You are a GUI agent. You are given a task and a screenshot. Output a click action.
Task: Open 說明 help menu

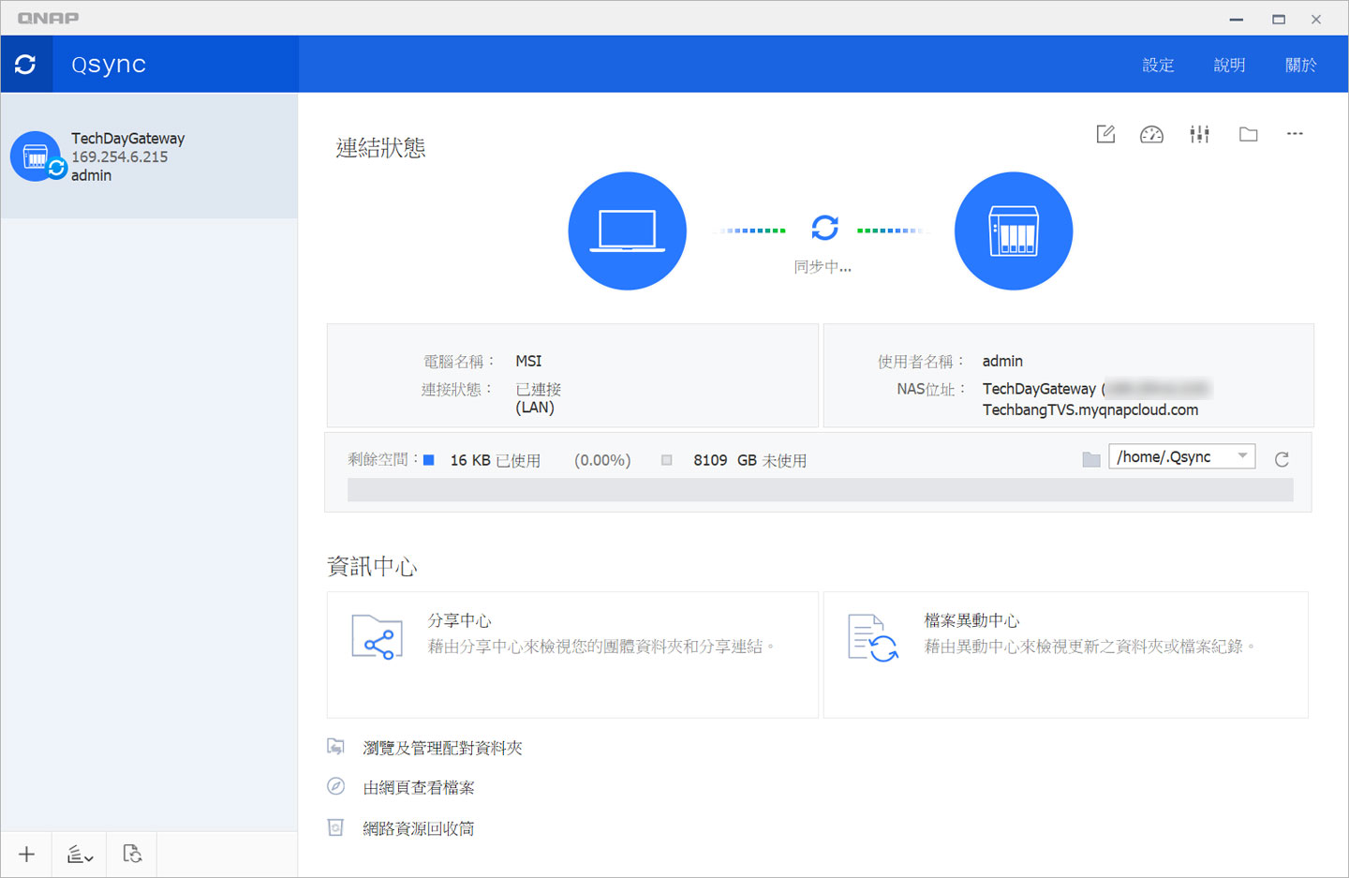pyautogui.click(x=1229, y=65)
